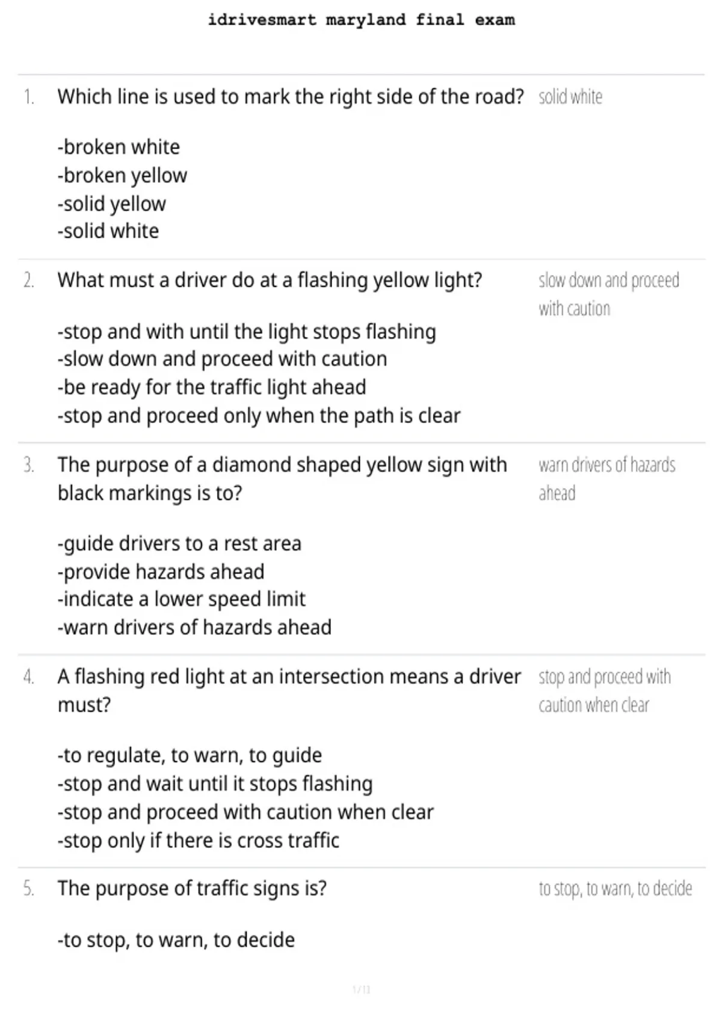
Task: Click '-stop and proceed only when path is clear'
Action: (x=259, y=415)
